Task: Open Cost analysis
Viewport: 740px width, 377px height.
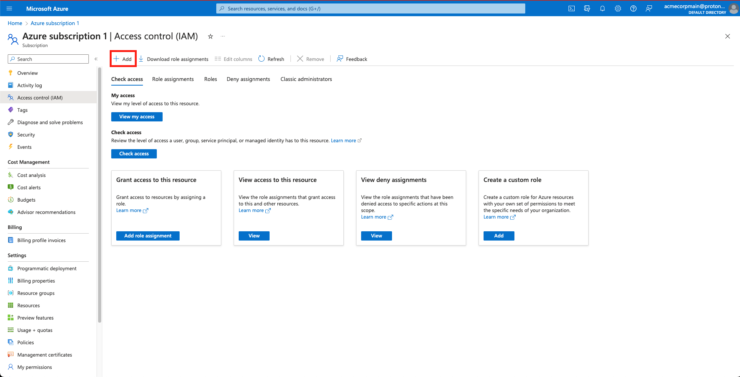Action: pos(48,175)
